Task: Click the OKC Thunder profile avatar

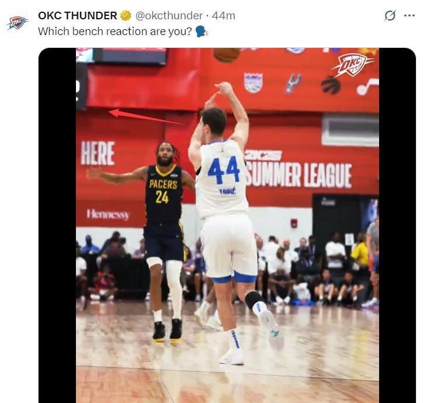Action: (x=18, y=23)
